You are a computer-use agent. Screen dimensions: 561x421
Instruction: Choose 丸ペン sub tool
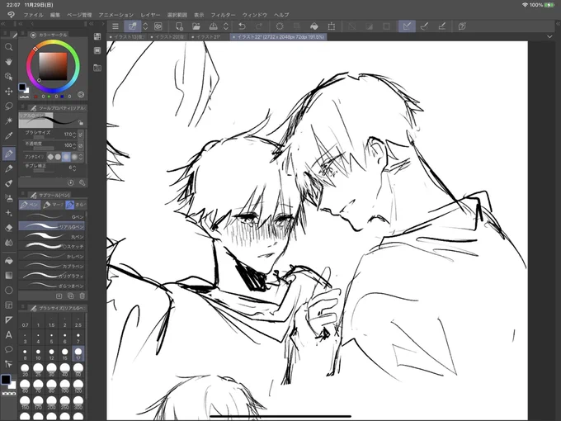pyautogui.click(x=52, y=237)
